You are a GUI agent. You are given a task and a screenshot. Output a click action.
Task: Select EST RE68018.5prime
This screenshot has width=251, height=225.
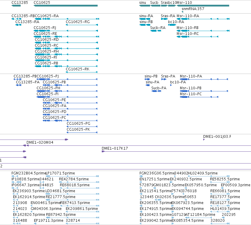click(x=79, y=188)
